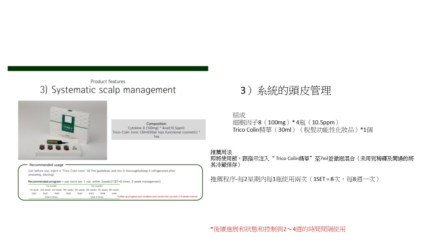The height and width of the screenshot is (240, 428).
Task: Click the 'Recommended program' bold text
Action: pyautogui.click(x=43, y=182)
